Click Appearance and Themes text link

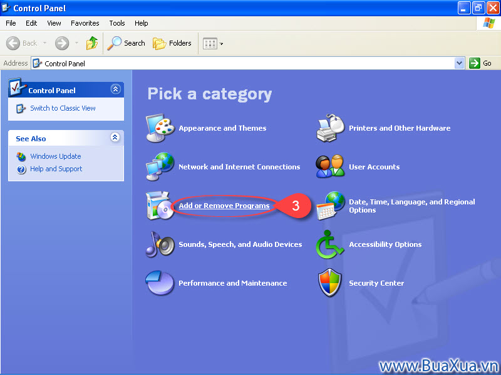pyautogui.click(x=222, y=128)
